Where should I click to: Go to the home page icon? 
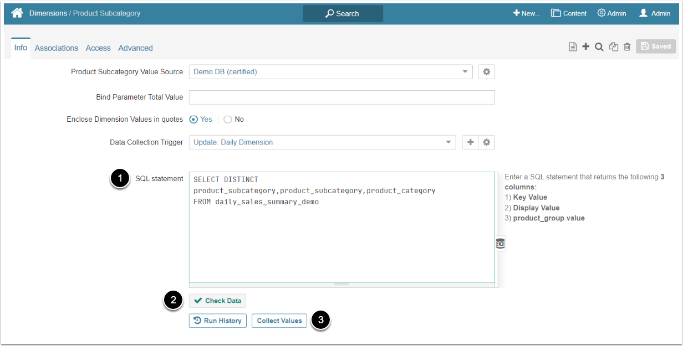(x=17, y=13)
